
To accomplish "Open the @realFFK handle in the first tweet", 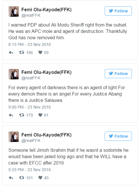I will [31, 15].
